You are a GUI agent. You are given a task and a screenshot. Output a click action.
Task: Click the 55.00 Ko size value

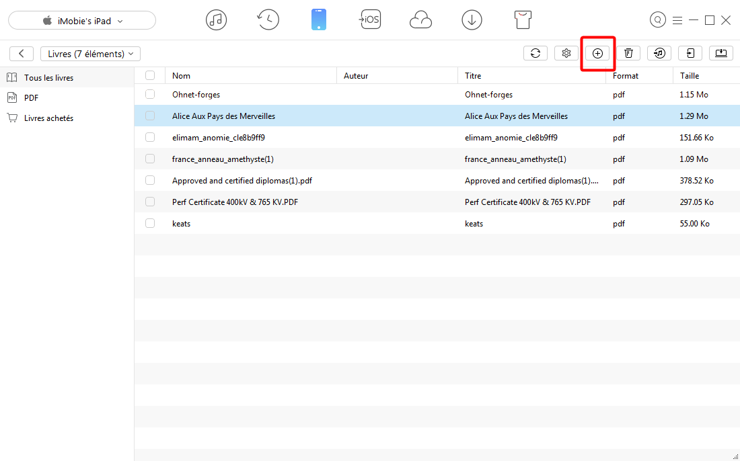pyautogui.click(x=695, y=223)
